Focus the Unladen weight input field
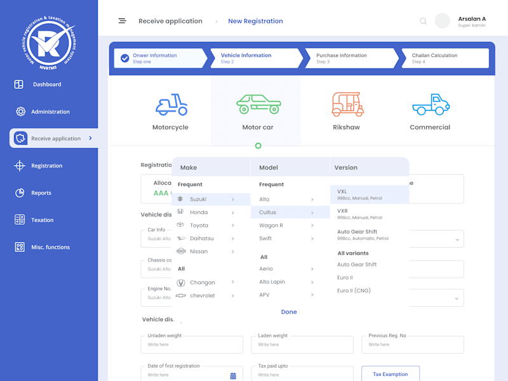 tap(192, 345)
